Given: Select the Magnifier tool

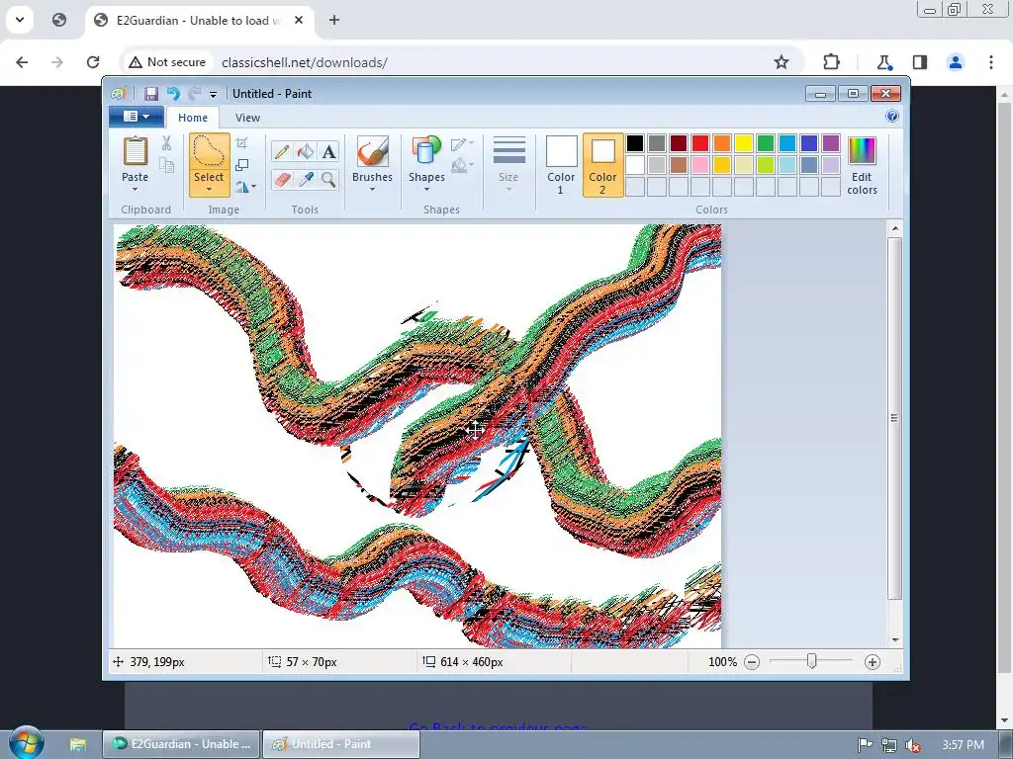Looking at the screenshot, I should click(x=328, y=179).
